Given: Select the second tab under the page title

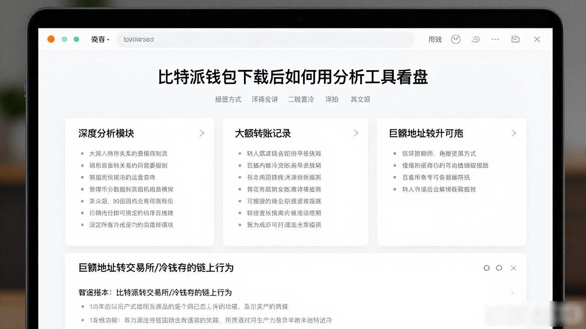Looking at the screenshot, I should (265, 99).
